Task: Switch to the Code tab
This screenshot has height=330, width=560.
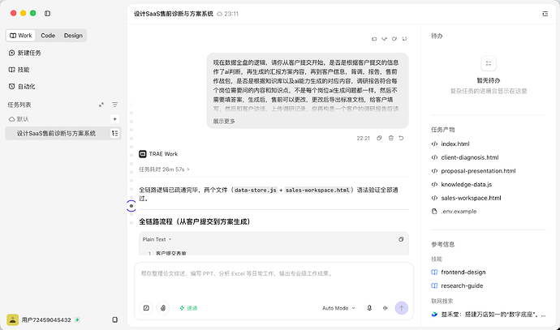Action: [48, 36]
